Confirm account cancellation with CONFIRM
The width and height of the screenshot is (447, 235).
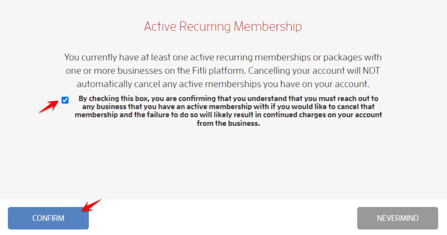click(48, 218)
